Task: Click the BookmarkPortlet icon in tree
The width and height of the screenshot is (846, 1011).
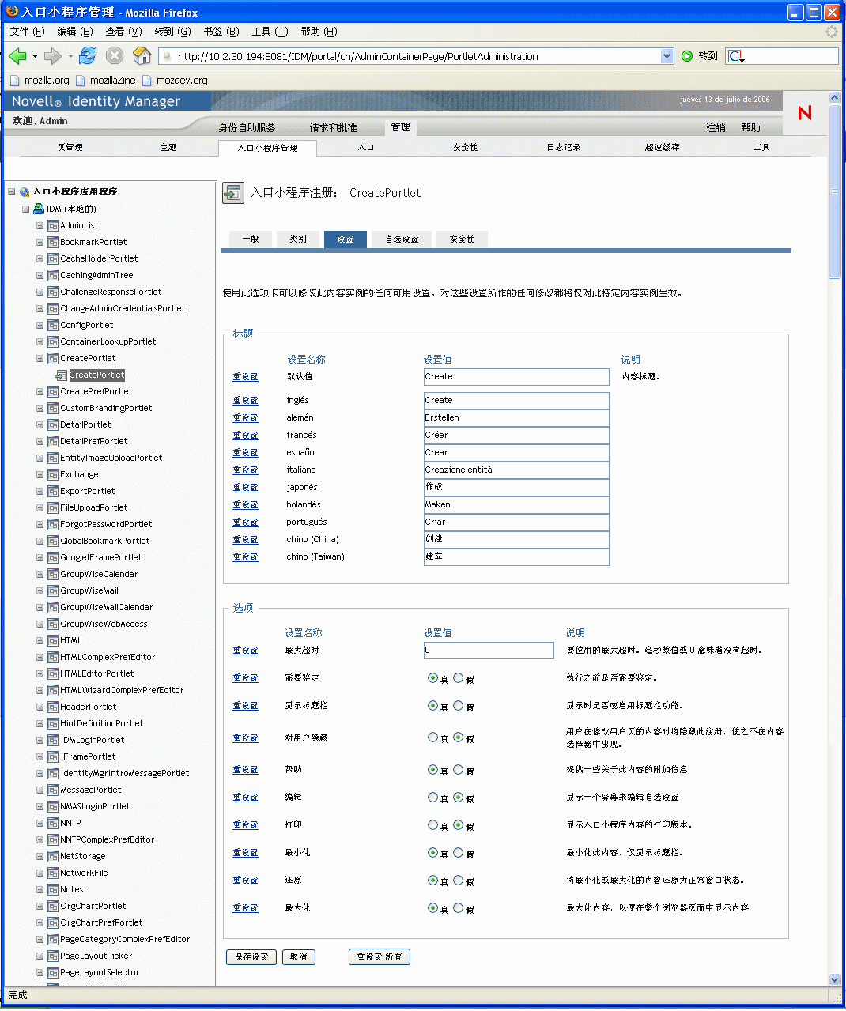Action: 53,242
